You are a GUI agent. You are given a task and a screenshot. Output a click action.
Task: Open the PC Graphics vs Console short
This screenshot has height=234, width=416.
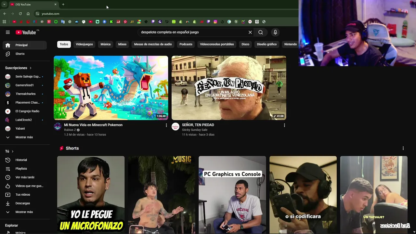pyautogui.click(x=232, y=194)
